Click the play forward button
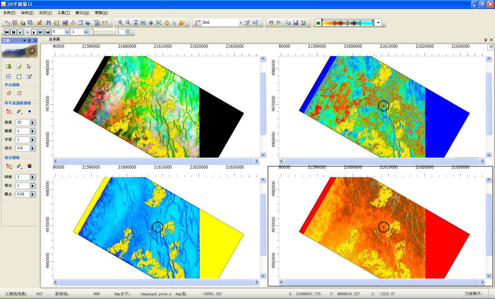Screen dimensions: 495x299 [x=34, y=32]
